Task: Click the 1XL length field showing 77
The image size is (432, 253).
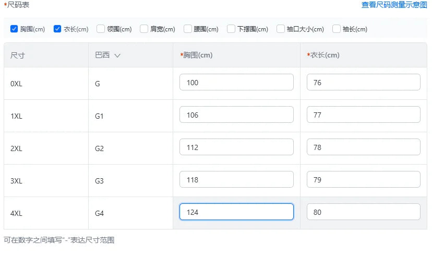Action: (364, 115)
